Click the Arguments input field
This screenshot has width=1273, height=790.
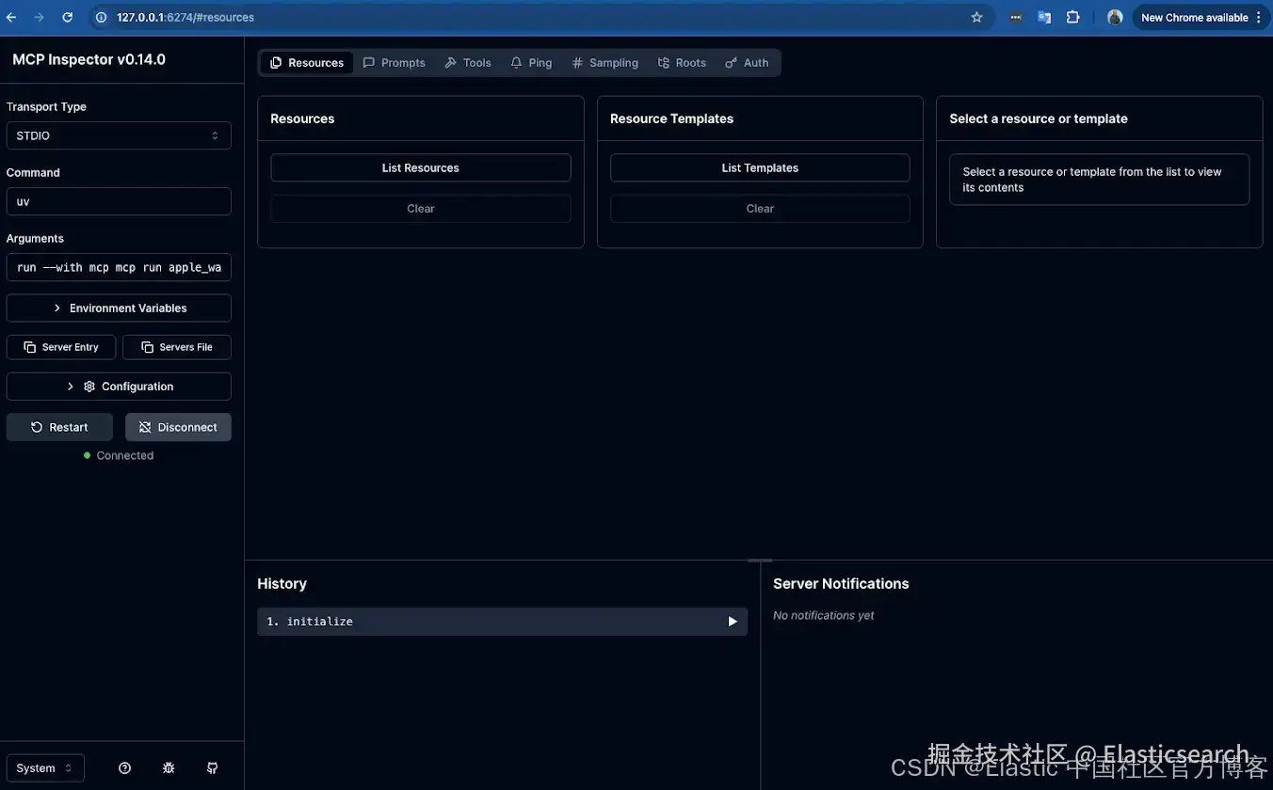[x=119, y=267]
